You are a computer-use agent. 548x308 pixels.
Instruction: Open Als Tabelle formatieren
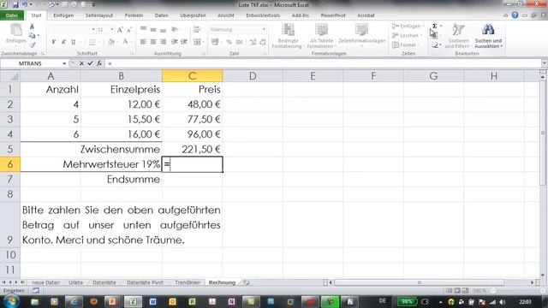321,36
